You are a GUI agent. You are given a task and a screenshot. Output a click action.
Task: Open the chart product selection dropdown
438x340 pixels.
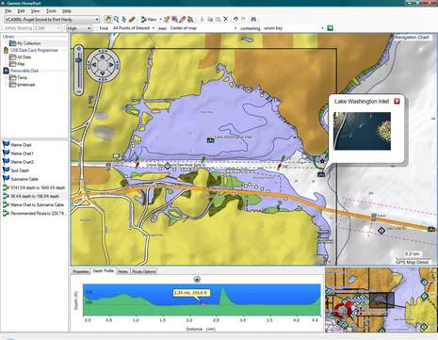52,20
